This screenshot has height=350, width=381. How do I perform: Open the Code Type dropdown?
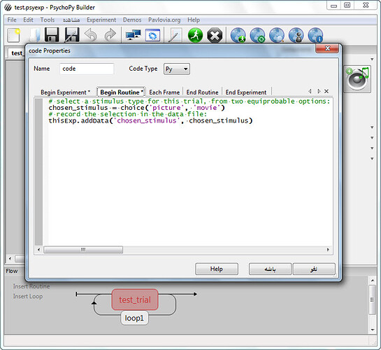pos(177,69)
